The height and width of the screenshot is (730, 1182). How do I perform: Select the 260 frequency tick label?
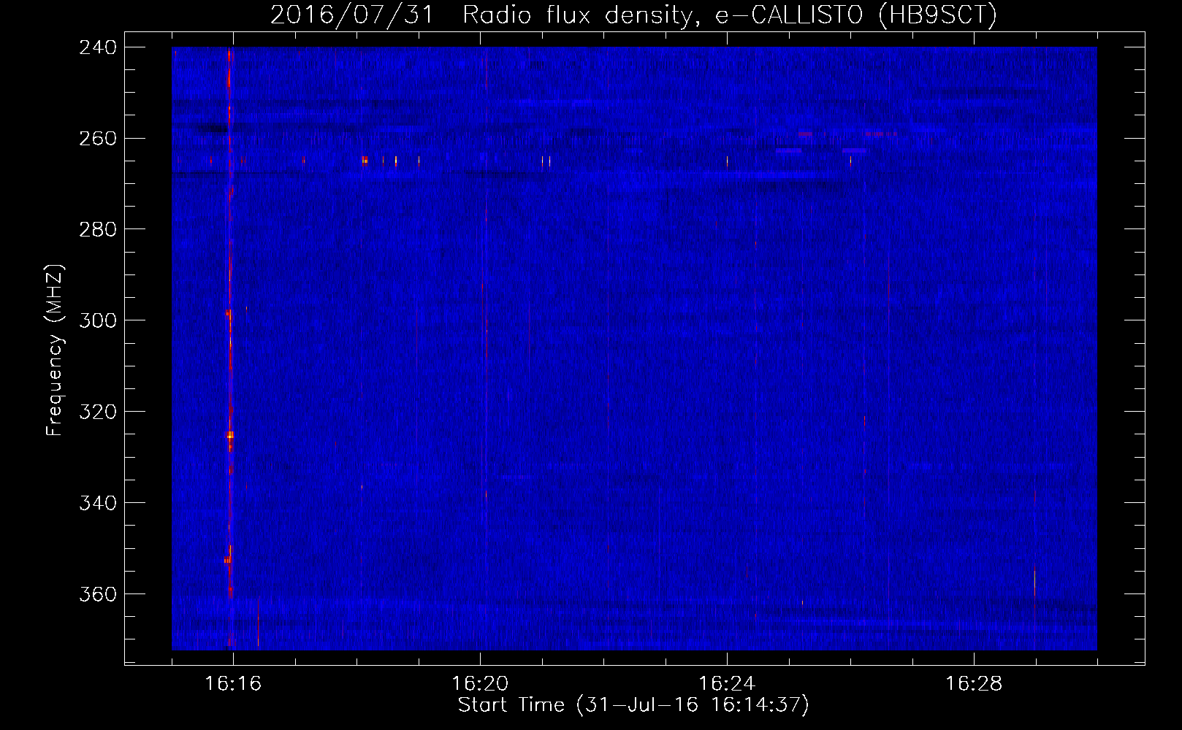97,138
